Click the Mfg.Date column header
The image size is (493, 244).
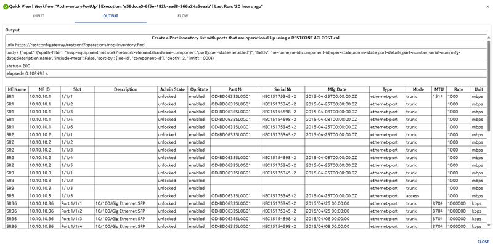point(337,89)
